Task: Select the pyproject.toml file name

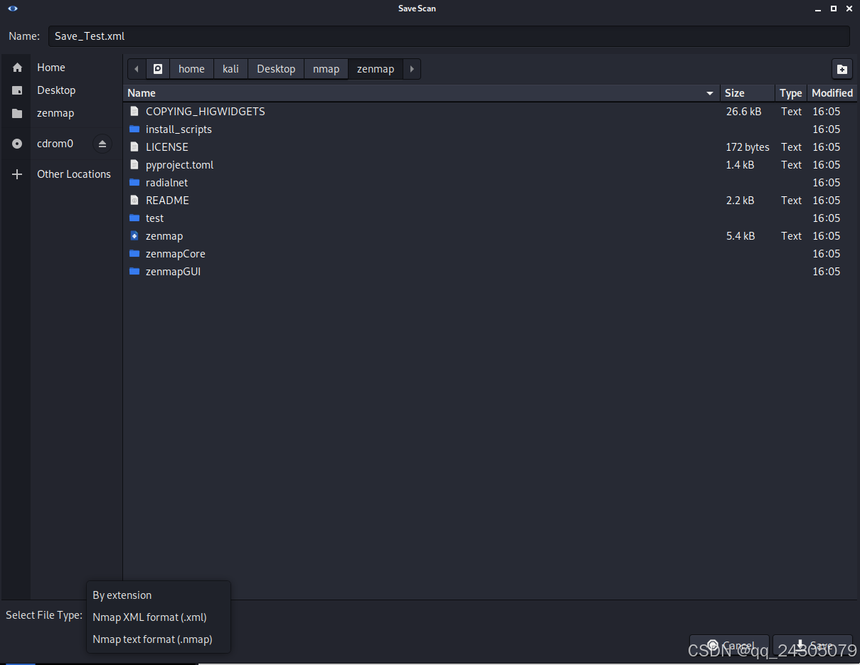Action: 179,165
